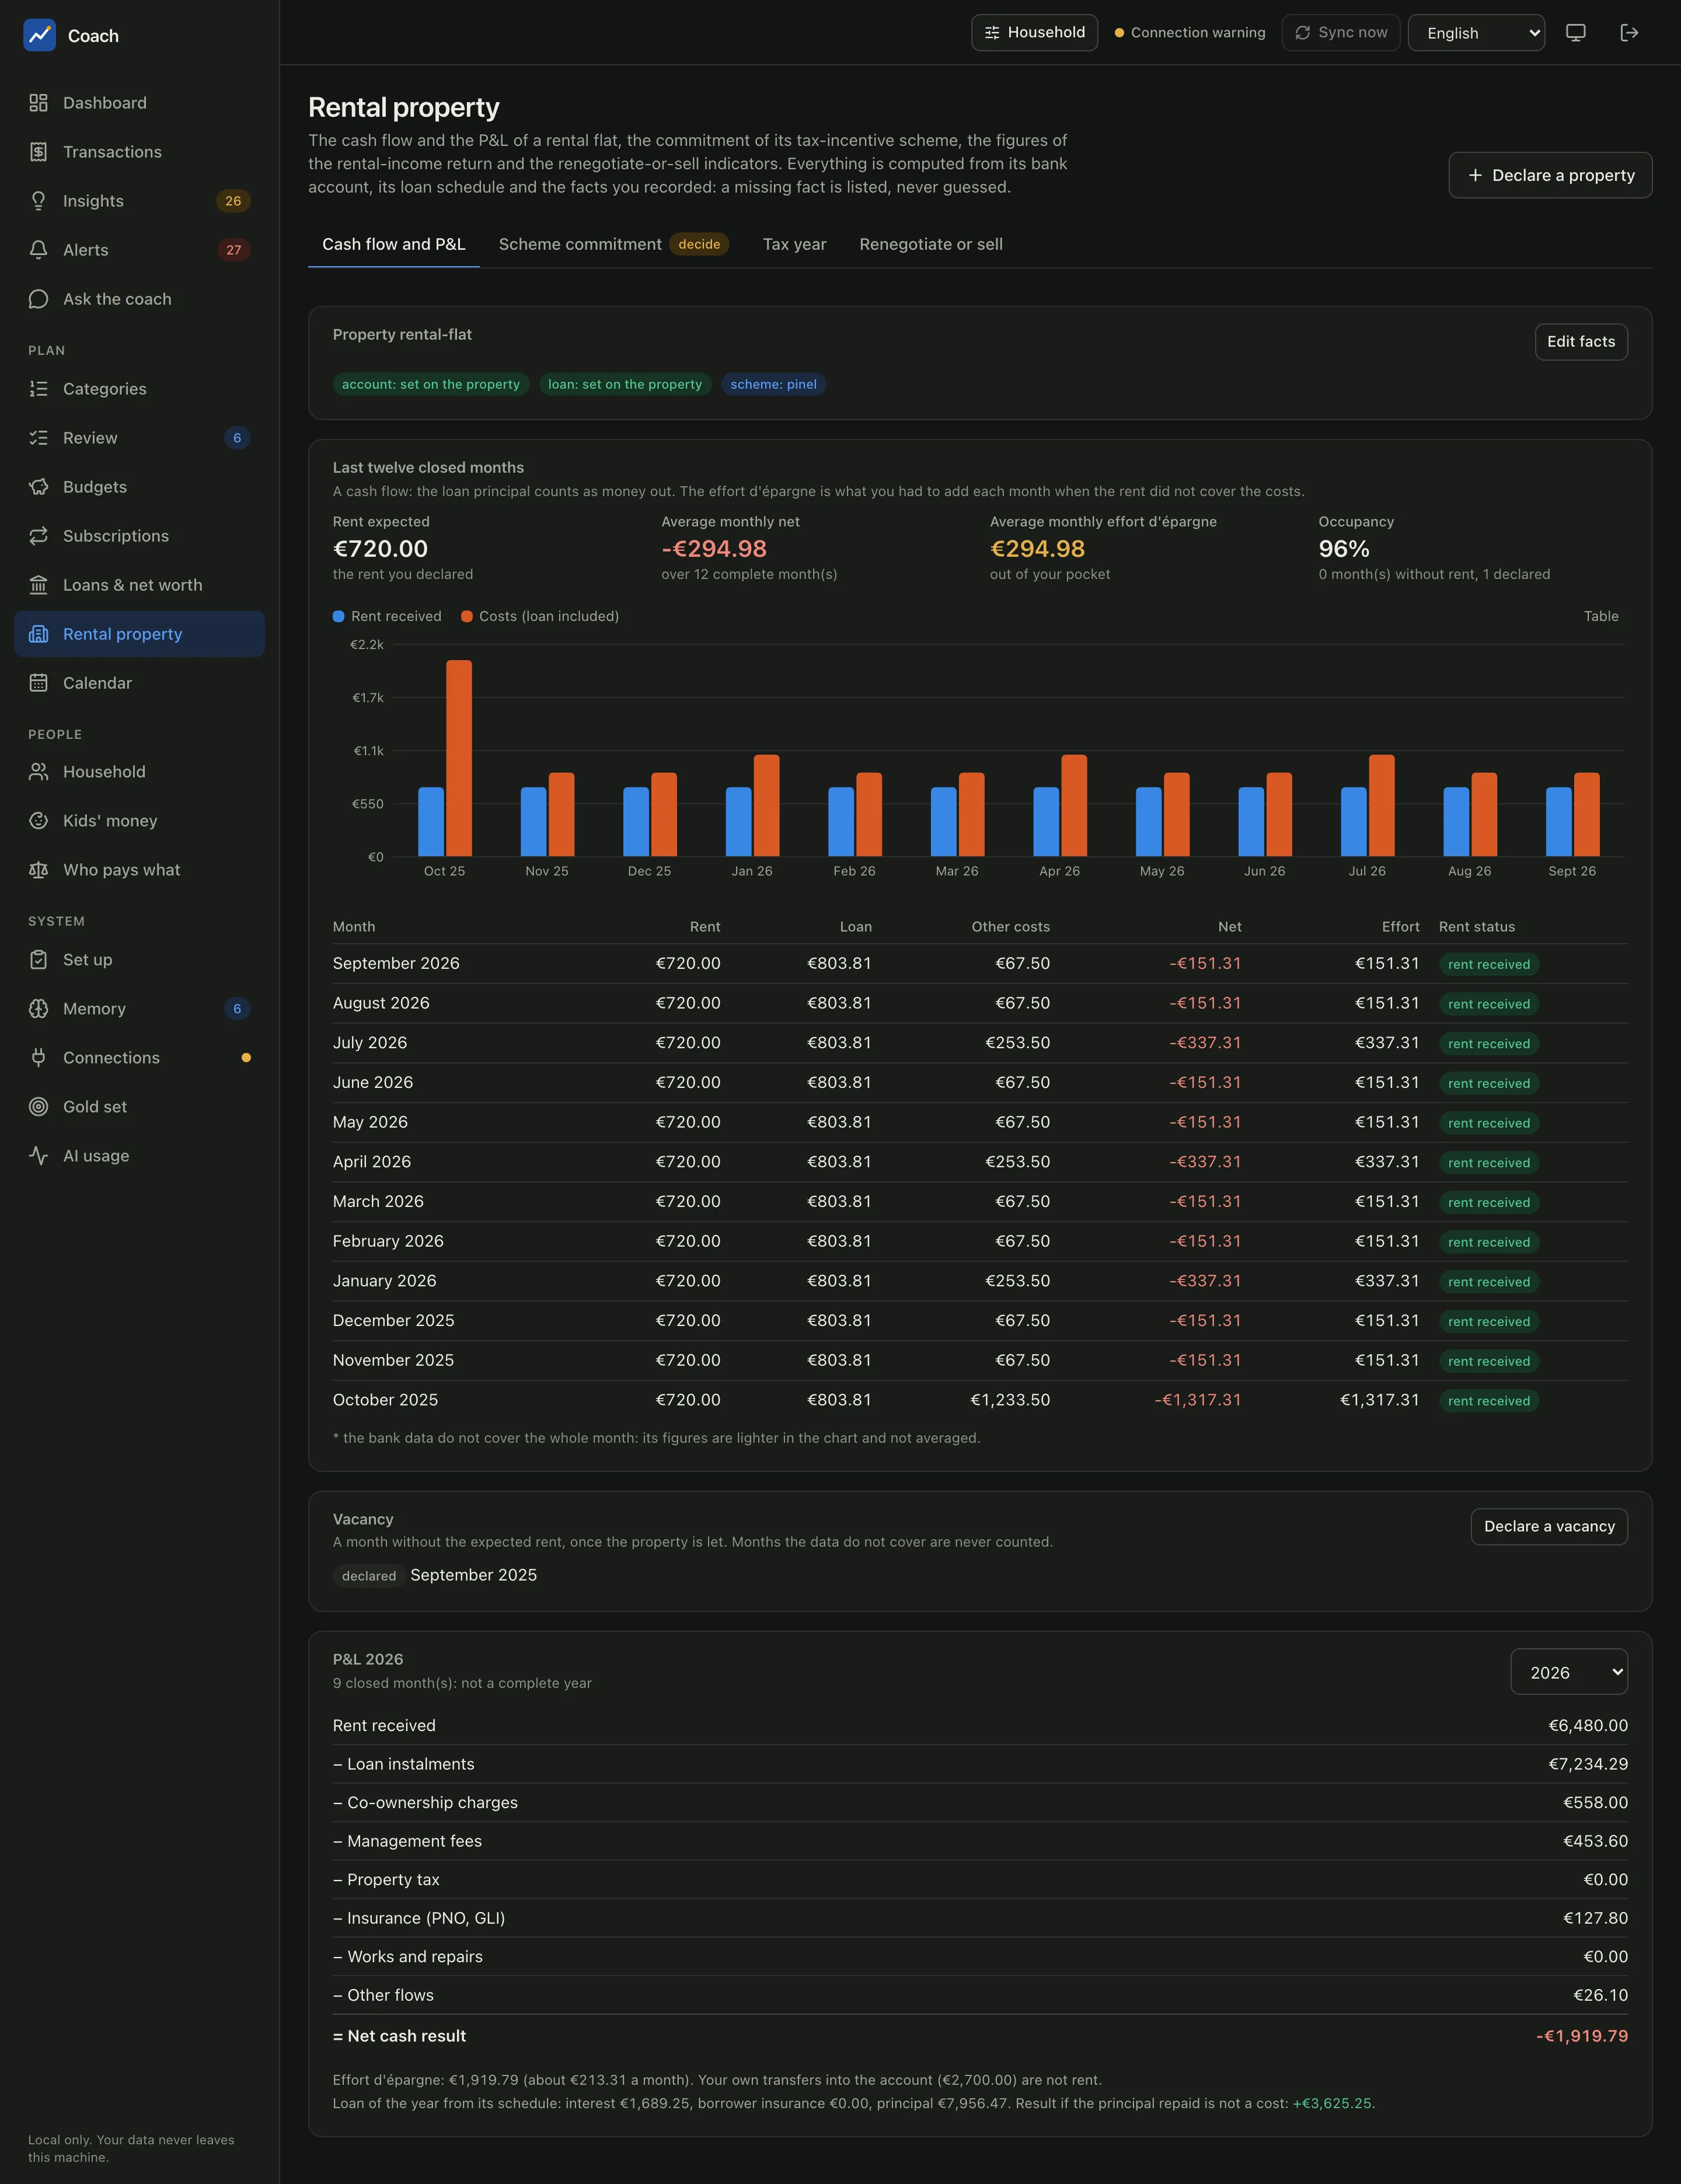
Task: Open the Calendar icon in sidebar
Action: [38, 683]
